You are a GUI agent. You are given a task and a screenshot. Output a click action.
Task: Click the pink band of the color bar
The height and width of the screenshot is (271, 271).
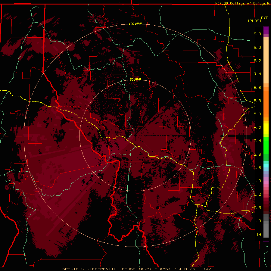tap(266, 182)
